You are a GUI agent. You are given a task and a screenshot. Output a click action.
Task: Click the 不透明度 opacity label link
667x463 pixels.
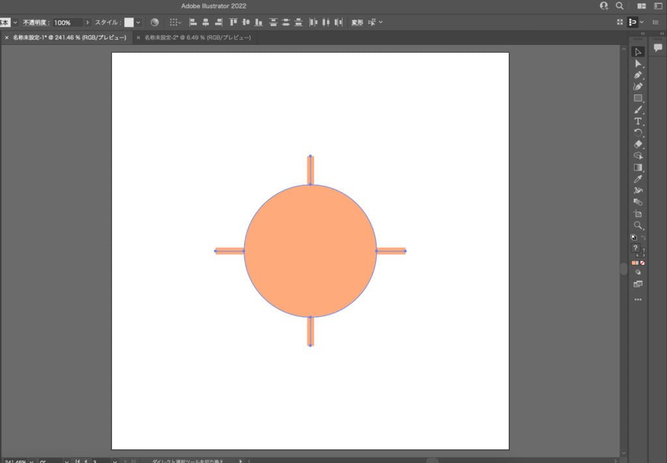(x=36, y=22)
